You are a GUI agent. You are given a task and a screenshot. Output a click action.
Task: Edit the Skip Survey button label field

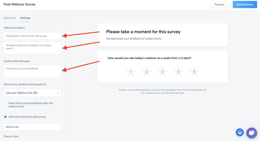click(32, 127)
